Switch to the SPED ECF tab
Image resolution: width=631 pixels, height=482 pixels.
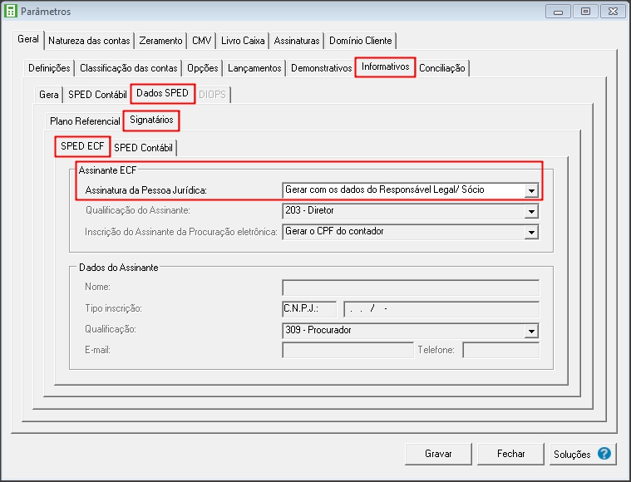(82, 146)
